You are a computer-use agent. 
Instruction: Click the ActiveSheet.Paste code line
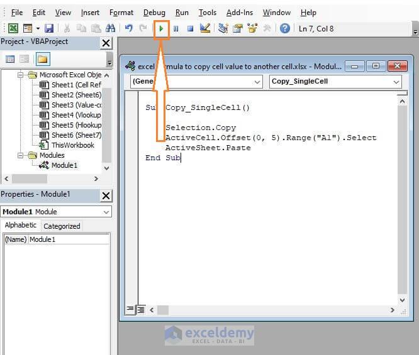[208, 148]
